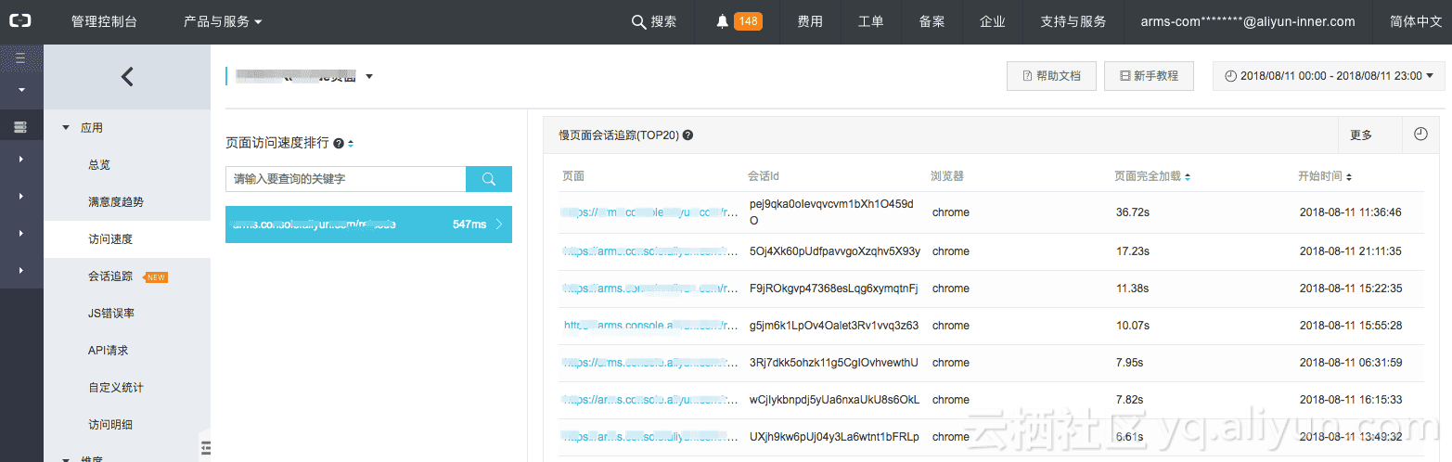This screenshot has height=462, width=1452.
Task: Select 访问速度 in sidebar
Action: (126, 239)
